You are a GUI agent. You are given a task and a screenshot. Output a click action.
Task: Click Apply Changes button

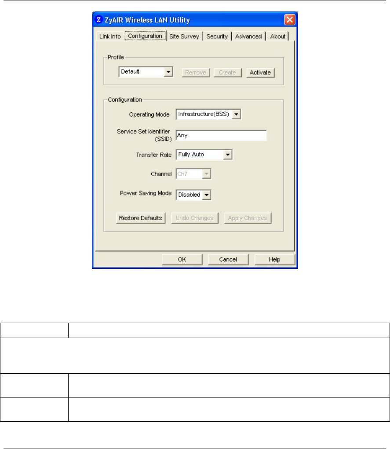pyautogui.click(x=248, y=218)
